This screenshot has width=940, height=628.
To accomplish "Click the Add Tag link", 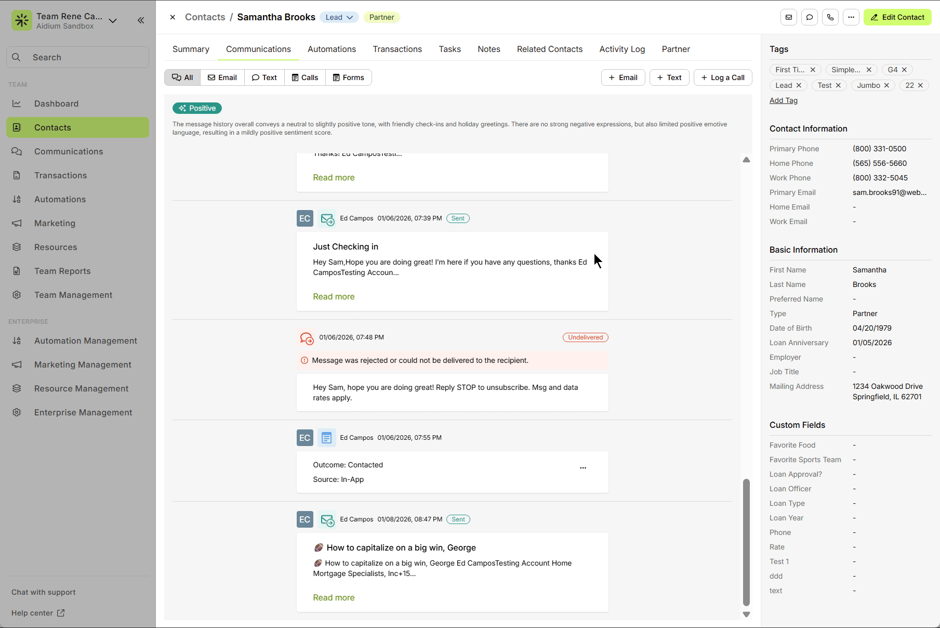I will pos(783,100).
